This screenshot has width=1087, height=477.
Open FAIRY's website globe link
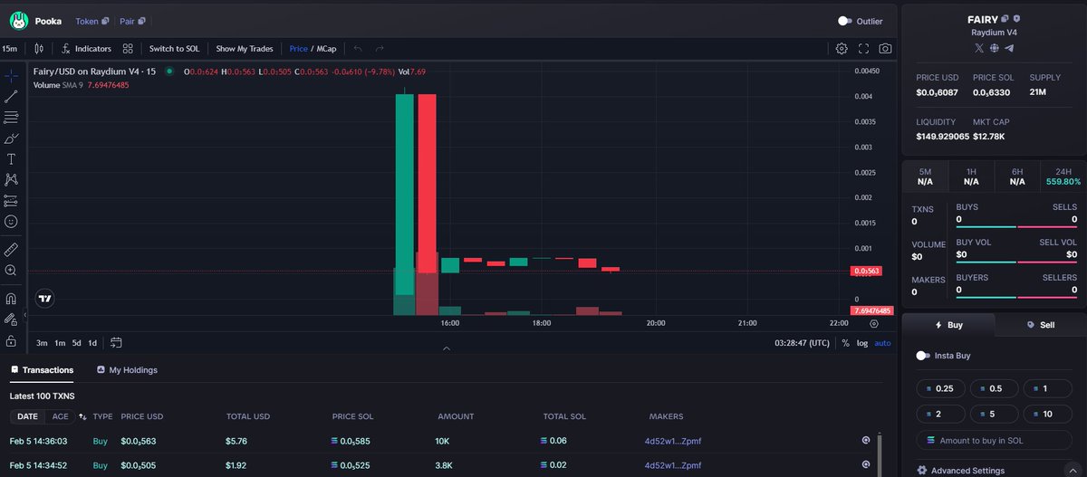click(x=994, y=48)
